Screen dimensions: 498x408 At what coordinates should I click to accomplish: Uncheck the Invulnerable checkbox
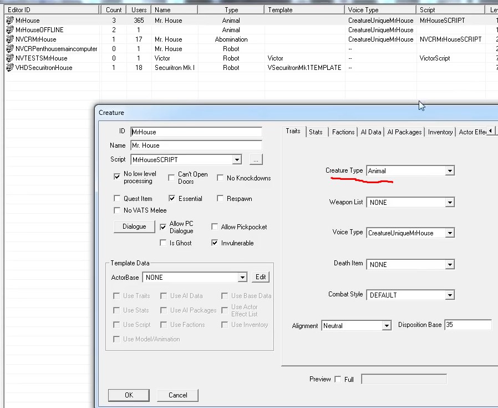(215, 243)
